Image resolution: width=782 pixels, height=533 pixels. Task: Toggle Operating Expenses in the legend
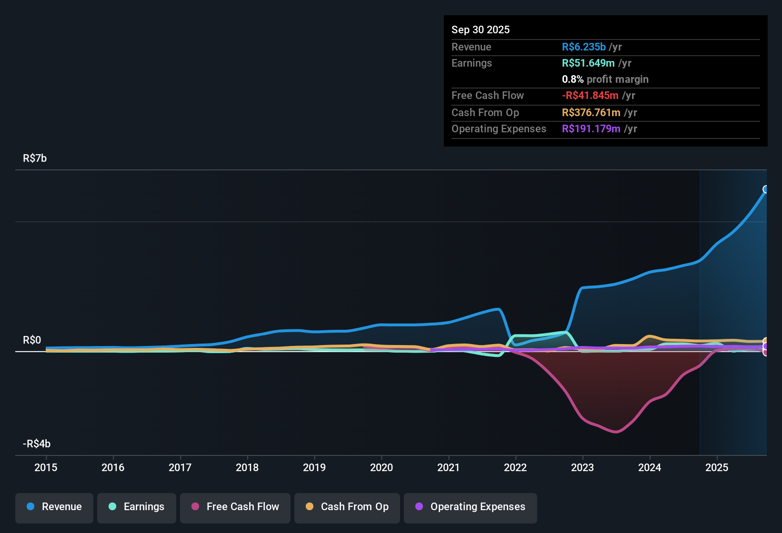coord(470,507)
